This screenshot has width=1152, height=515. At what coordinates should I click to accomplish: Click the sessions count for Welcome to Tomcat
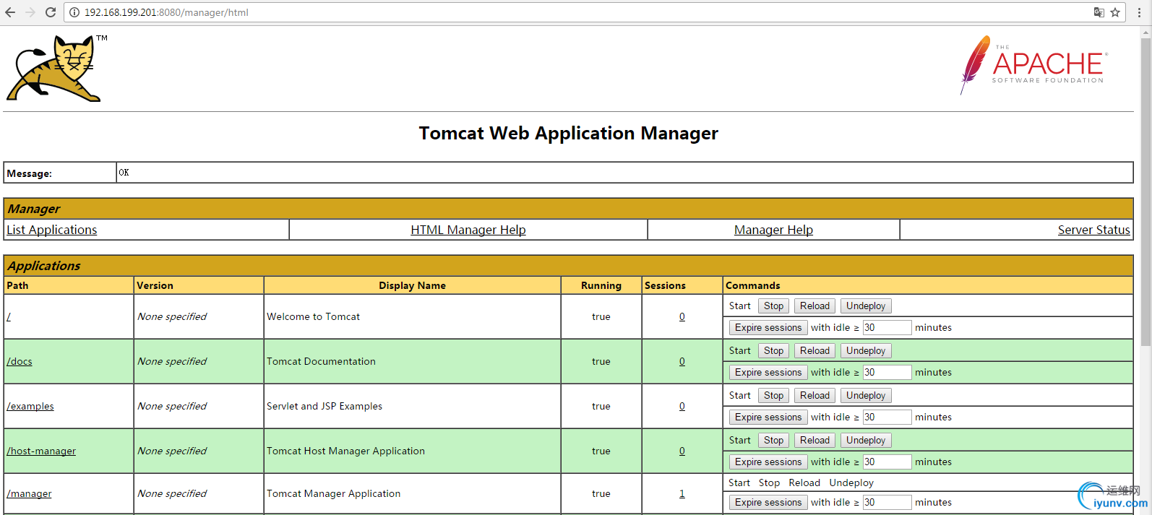point(682,316)
